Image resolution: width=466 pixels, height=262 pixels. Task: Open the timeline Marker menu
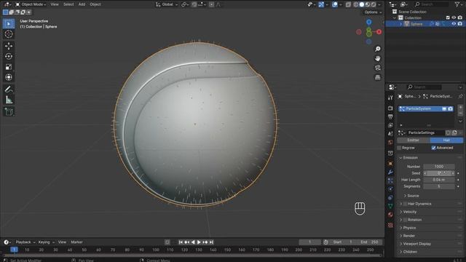76,242
